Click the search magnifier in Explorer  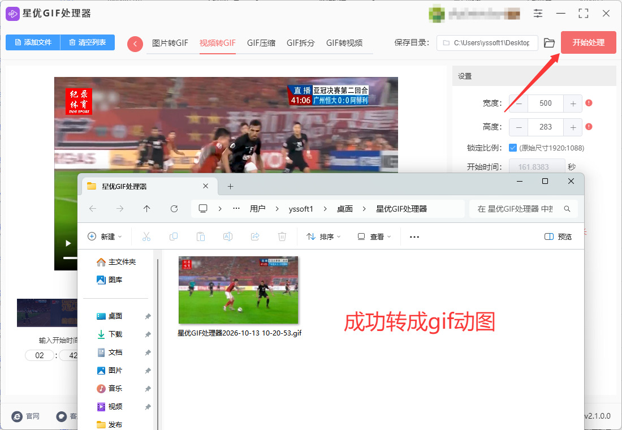pyautogui.click(x=567, y=209)
